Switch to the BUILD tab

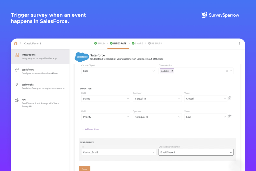tap(99, 43)
